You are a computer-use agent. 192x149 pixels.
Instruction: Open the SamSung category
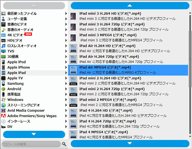pos(34,83)
